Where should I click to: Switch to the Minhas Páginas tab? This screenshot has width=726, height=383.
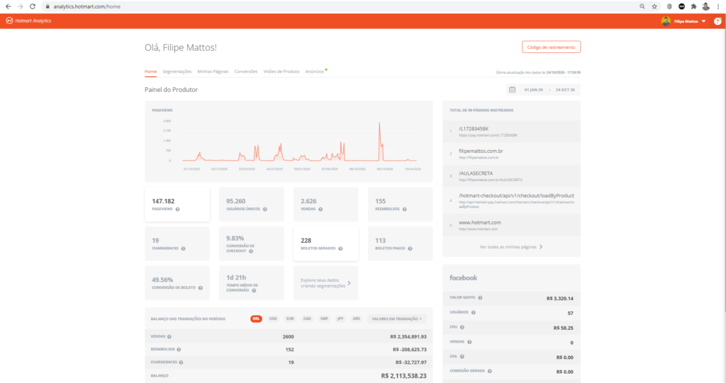point(213,72)
